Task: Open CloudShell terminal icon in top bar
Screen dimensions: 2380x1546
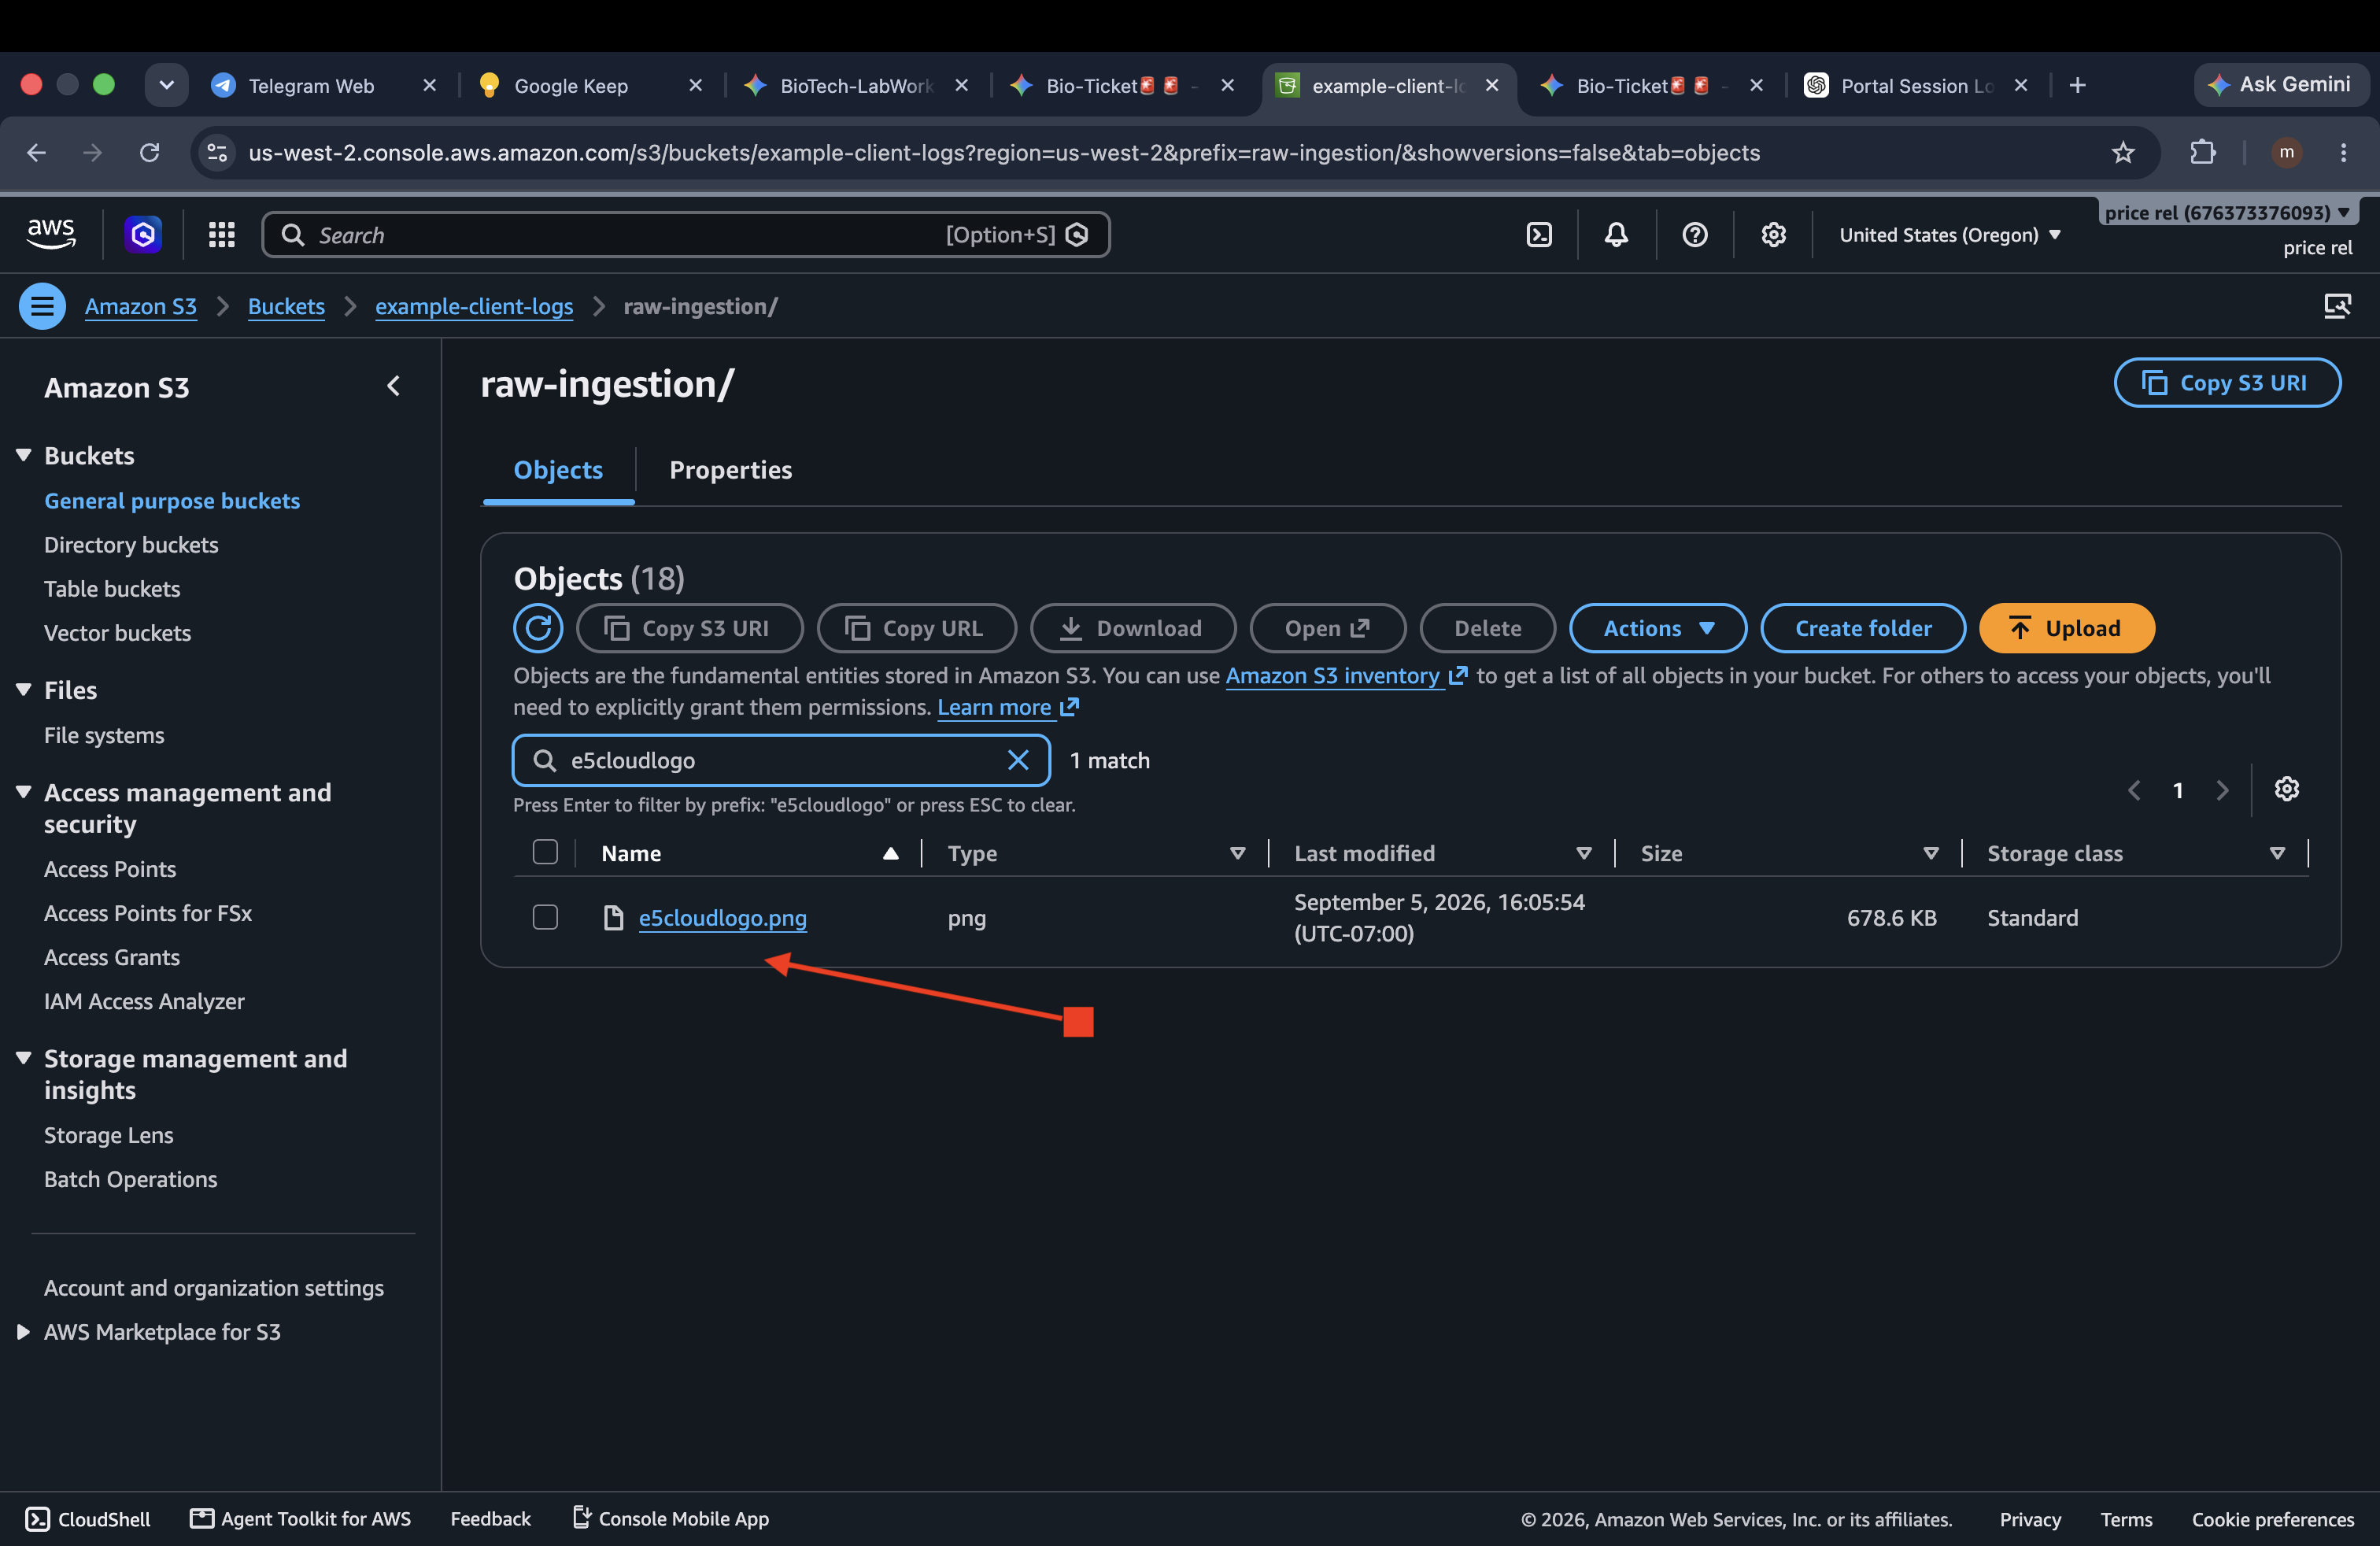Action: pyautogui.click(x=1539, y=235)
